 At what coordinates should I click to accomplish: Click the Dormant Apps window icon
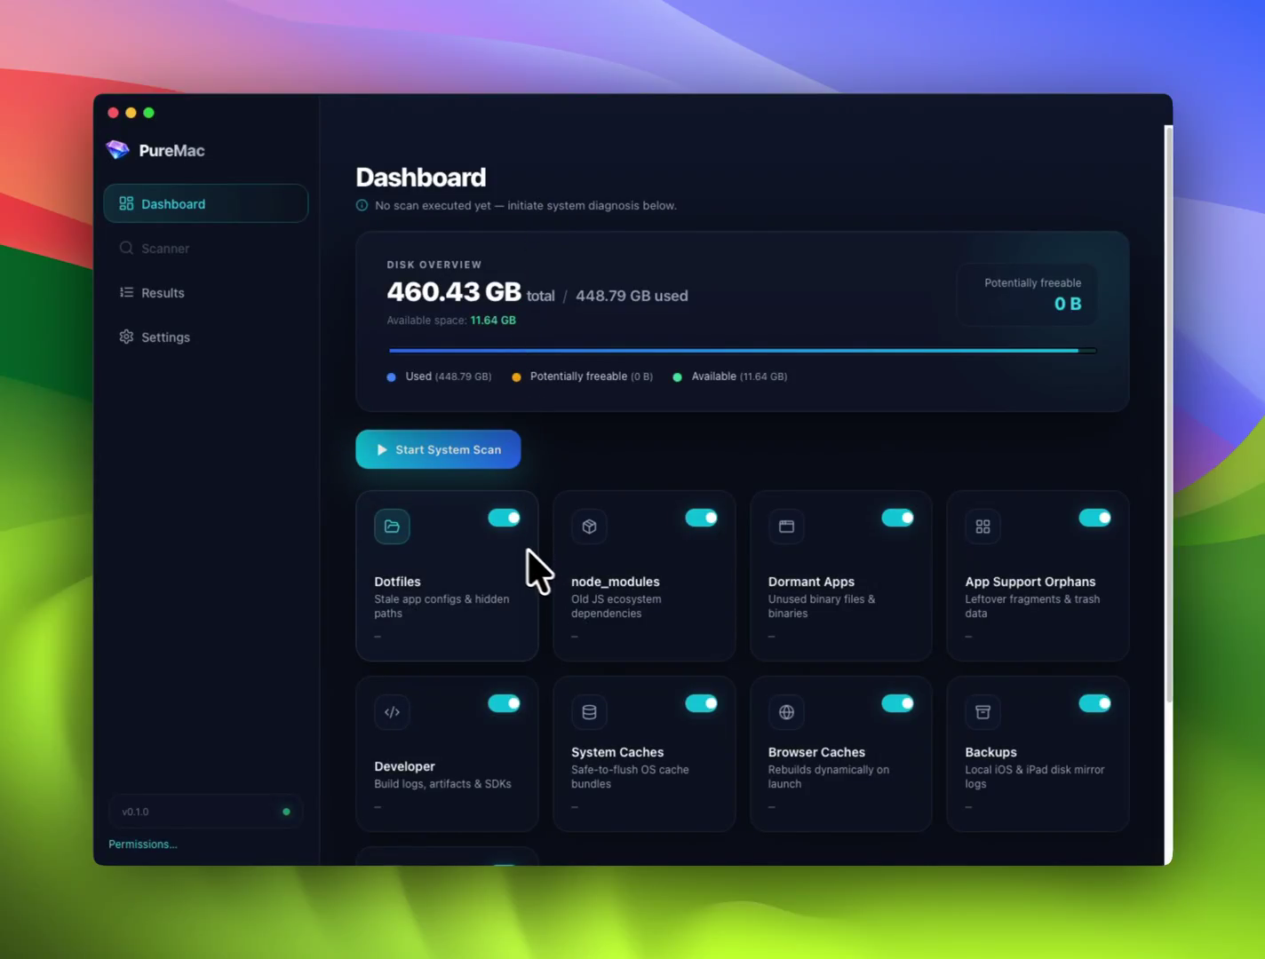786,527
